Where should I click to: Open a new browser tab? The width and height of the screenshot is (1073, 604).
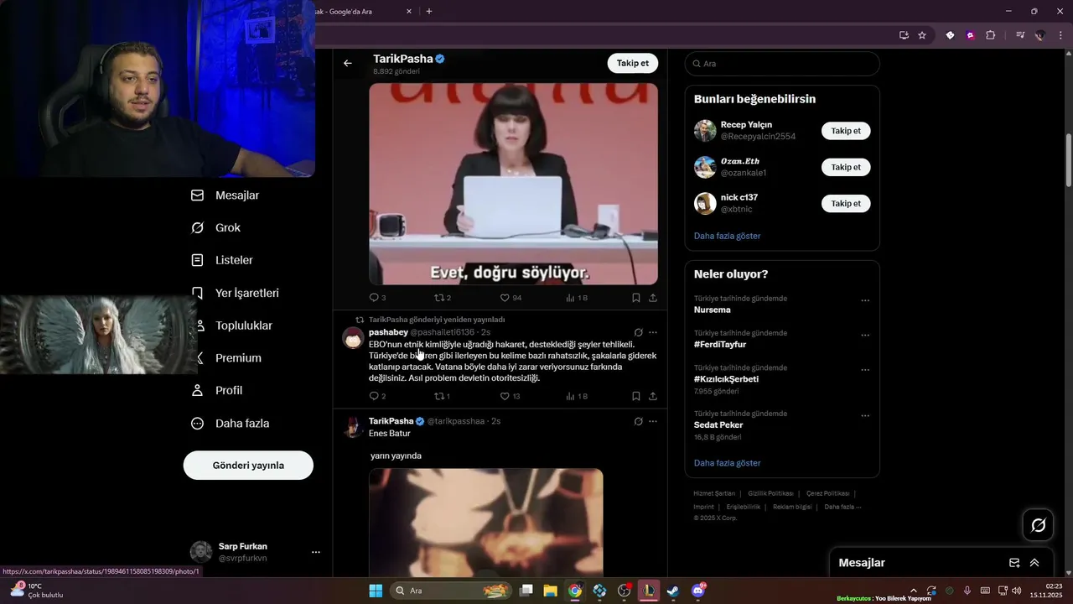(x=429, y=11)
